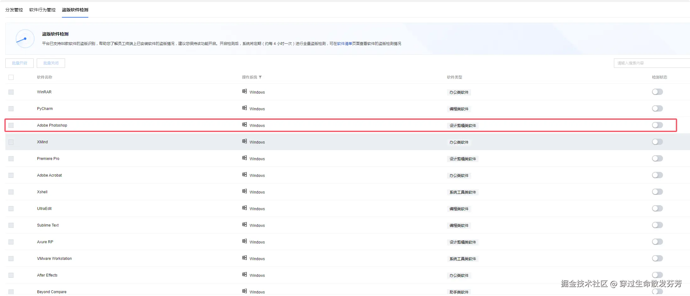Viewport: 690px width, 296px height.
Task: Click the 系统工具类软件 tag in Xshell row
Action: coord(463,192)
